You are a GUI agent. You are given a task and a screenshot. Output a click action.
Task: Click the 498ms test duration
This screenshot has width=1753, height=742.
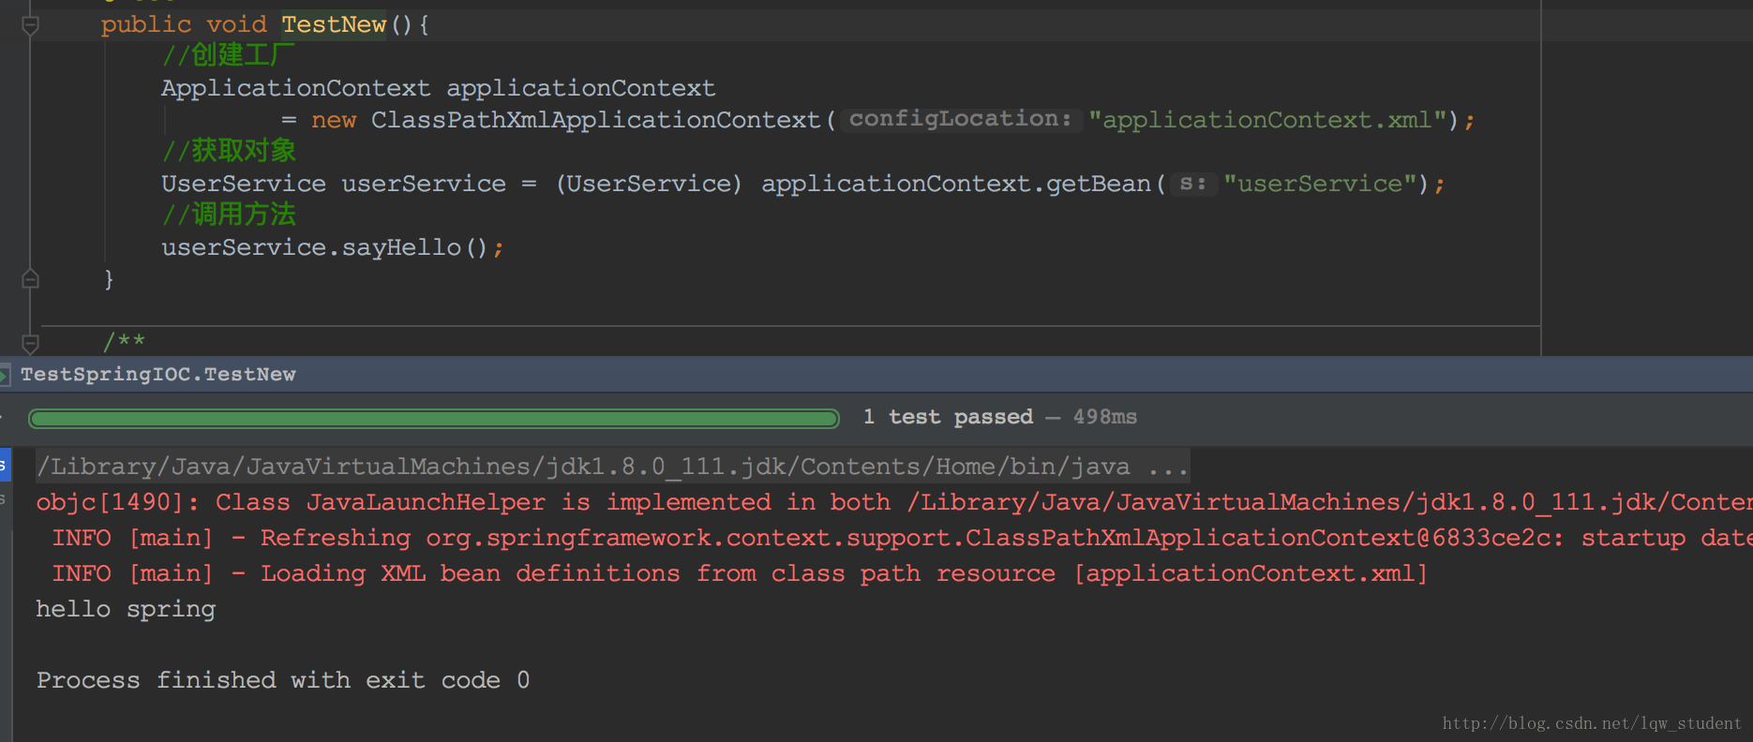click(1104, 417)
